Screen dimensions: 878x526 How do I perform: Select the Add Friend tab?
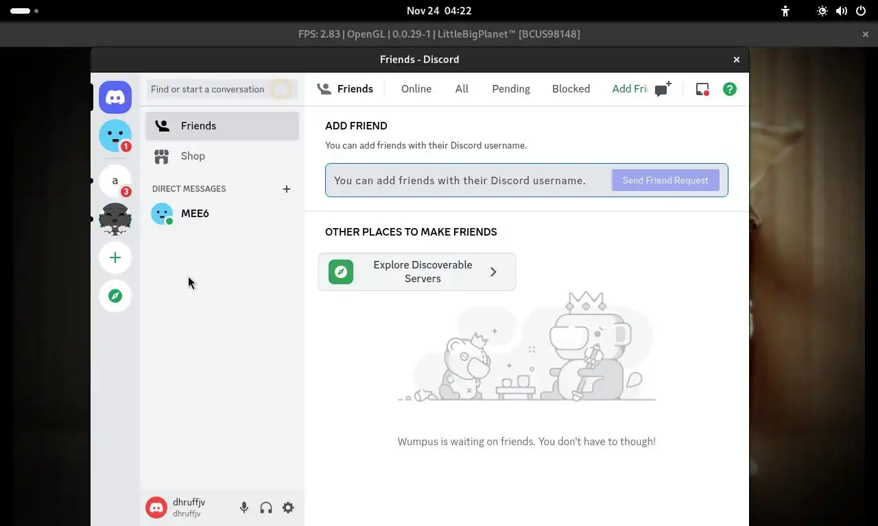click(630, 89)
